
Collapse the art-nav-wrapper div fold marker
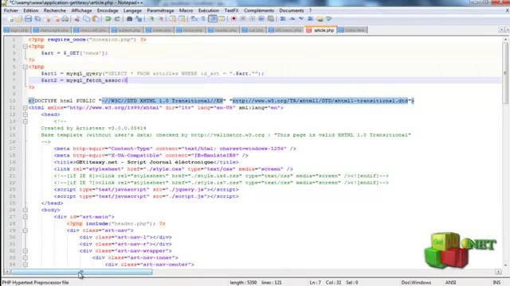25,251
